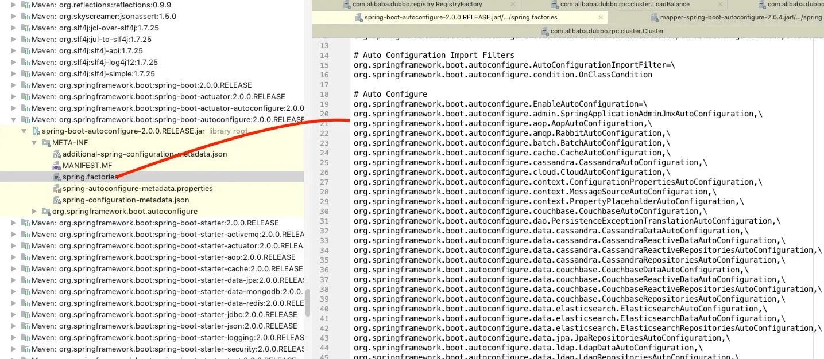Click 'library root' label beside jar

point(229,131)
